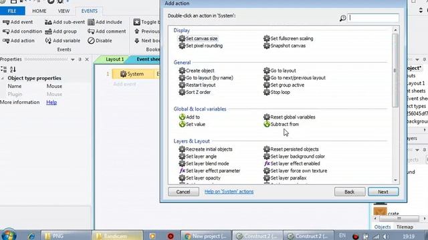Open the FILE menu
The width and height of the screenshot is (428, 240).
[x=12, y=11]
